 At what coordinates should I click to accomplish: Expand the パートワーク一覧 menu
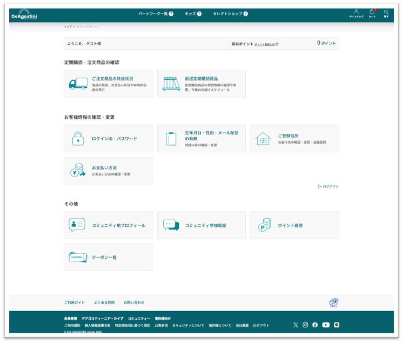[x=156, y=14]
